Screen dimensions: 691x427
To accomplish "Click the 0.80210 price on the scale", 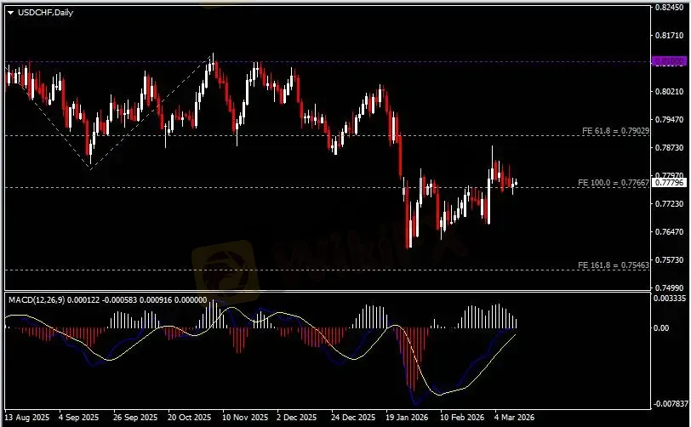I will tap(670, 92).
